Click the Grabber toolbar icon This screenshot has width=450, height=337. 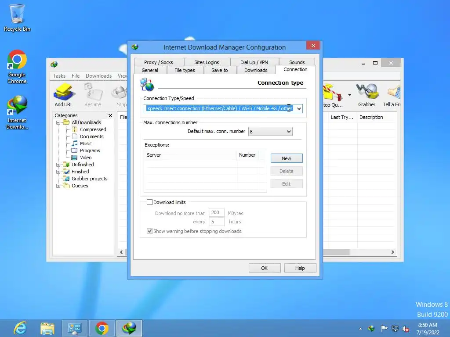coord(367,95)
